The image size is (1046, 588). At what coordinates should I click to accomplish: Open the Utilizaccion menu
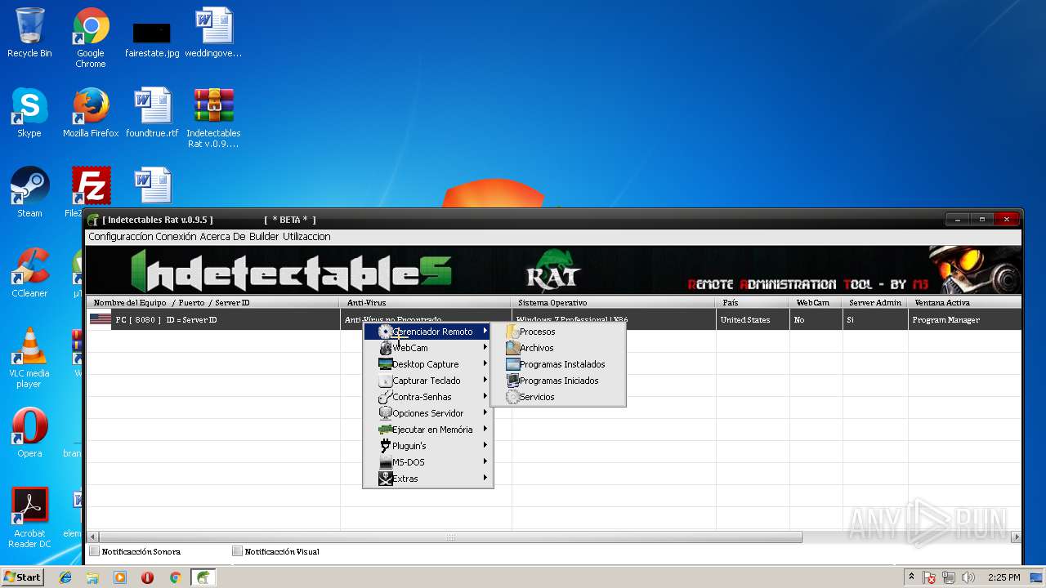coord(306,237)
